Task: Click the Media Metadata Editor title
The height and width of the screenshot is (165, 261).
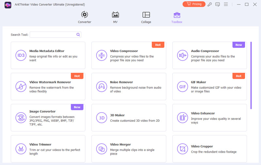Action: (x=47, y=51)
